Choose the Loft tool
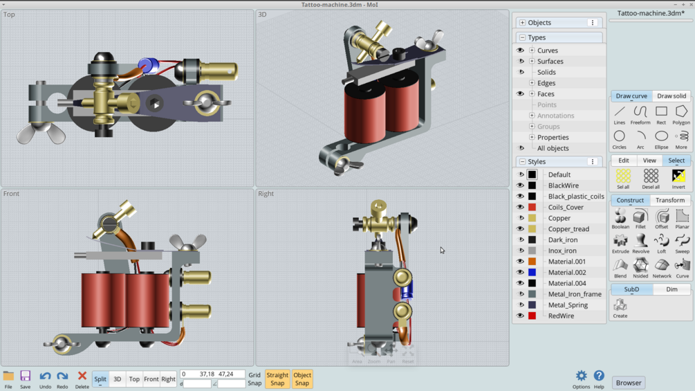The height and width of the screenshot is (391, 695). click(x=662, y=244)
